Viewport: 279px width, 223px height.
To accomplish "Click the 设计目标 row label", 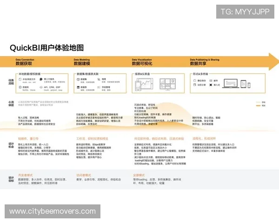I will click(x=11, y=179).
